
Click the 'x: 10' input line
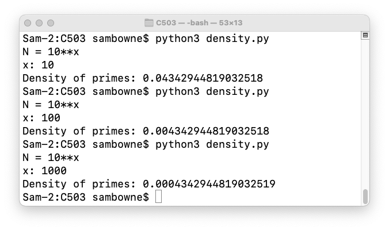(x=38, y=66)
